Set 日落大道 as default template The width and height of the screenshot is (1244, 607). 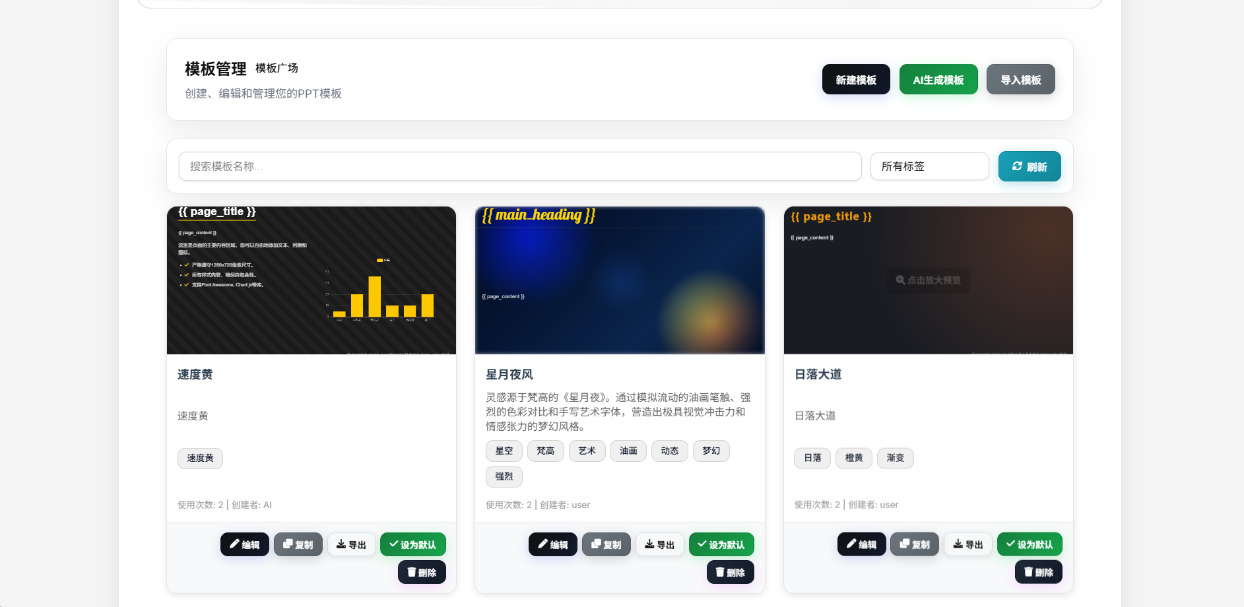[1030, 544]
